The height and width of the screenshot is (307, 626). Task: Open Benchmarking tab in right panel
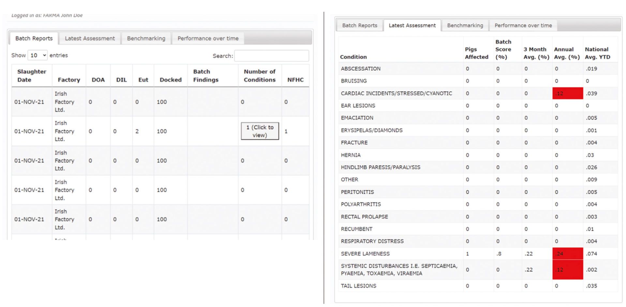(465, 25)
